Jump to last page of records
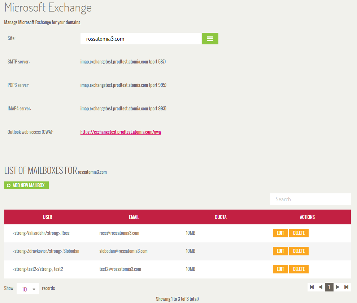This screenshot has width=357, height=303. tap(346, 287)
